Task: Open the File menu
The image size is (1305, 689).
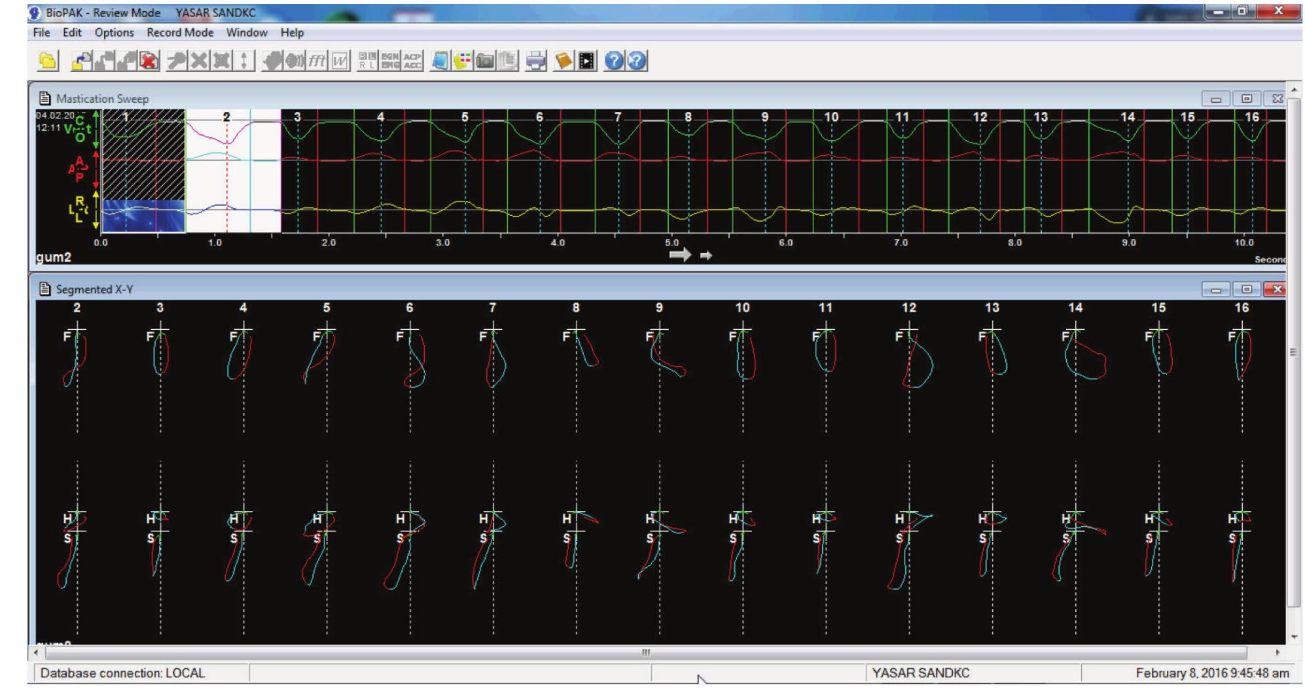Action: [41, 33]
